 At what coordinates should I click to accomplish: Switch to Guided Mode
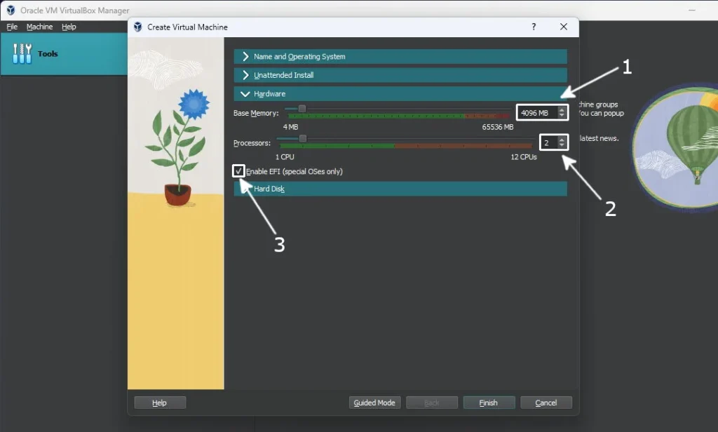374,403
